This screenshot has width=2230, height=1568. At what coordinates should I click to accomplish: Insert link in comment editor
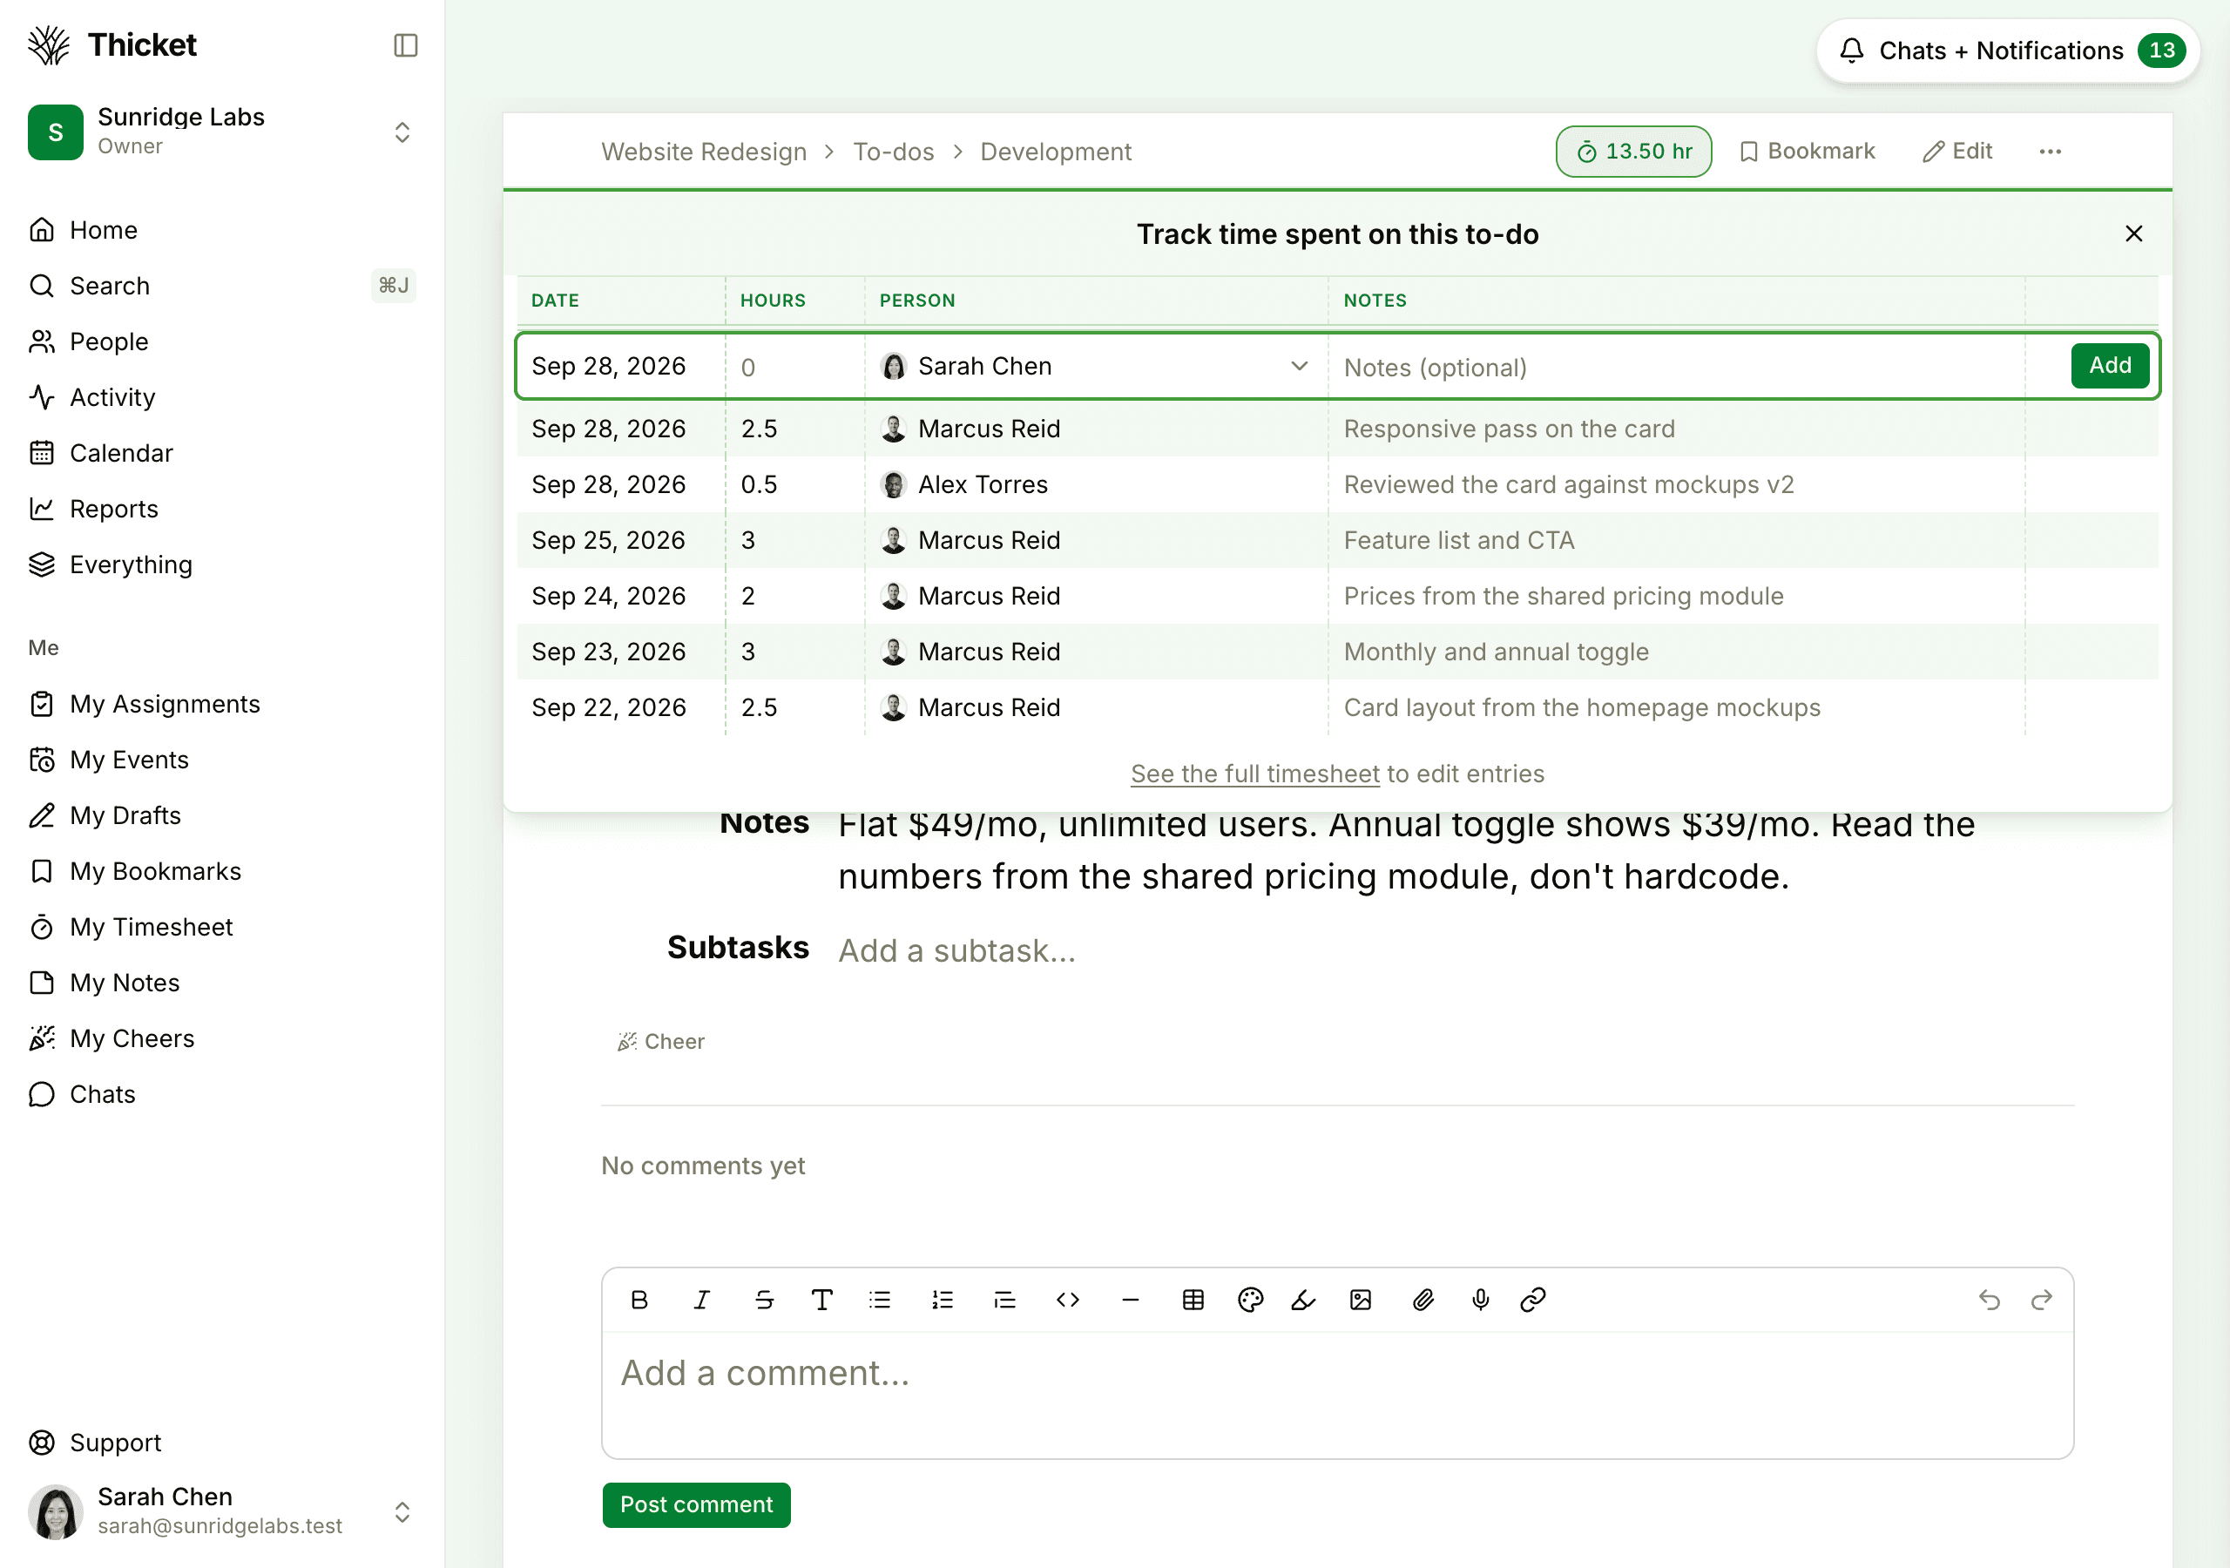(1532, 1300)
